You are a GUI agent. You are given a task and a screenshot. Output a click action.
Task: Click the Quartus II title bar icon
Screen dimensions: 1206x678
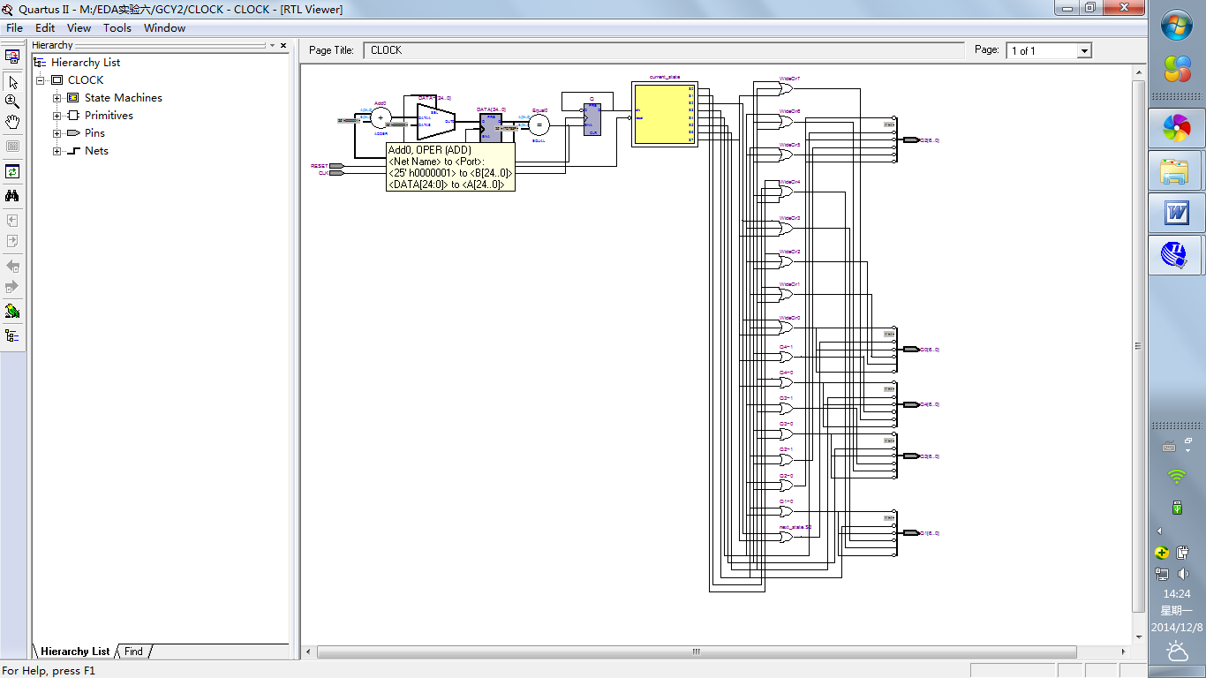(x=8, y=9)
